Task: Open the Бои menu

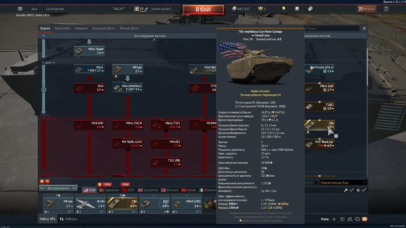Action: point(34,9)
